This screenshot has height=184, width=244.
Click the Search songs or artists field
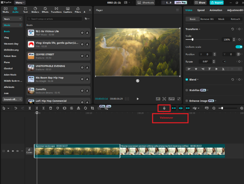tap(54, 19)
